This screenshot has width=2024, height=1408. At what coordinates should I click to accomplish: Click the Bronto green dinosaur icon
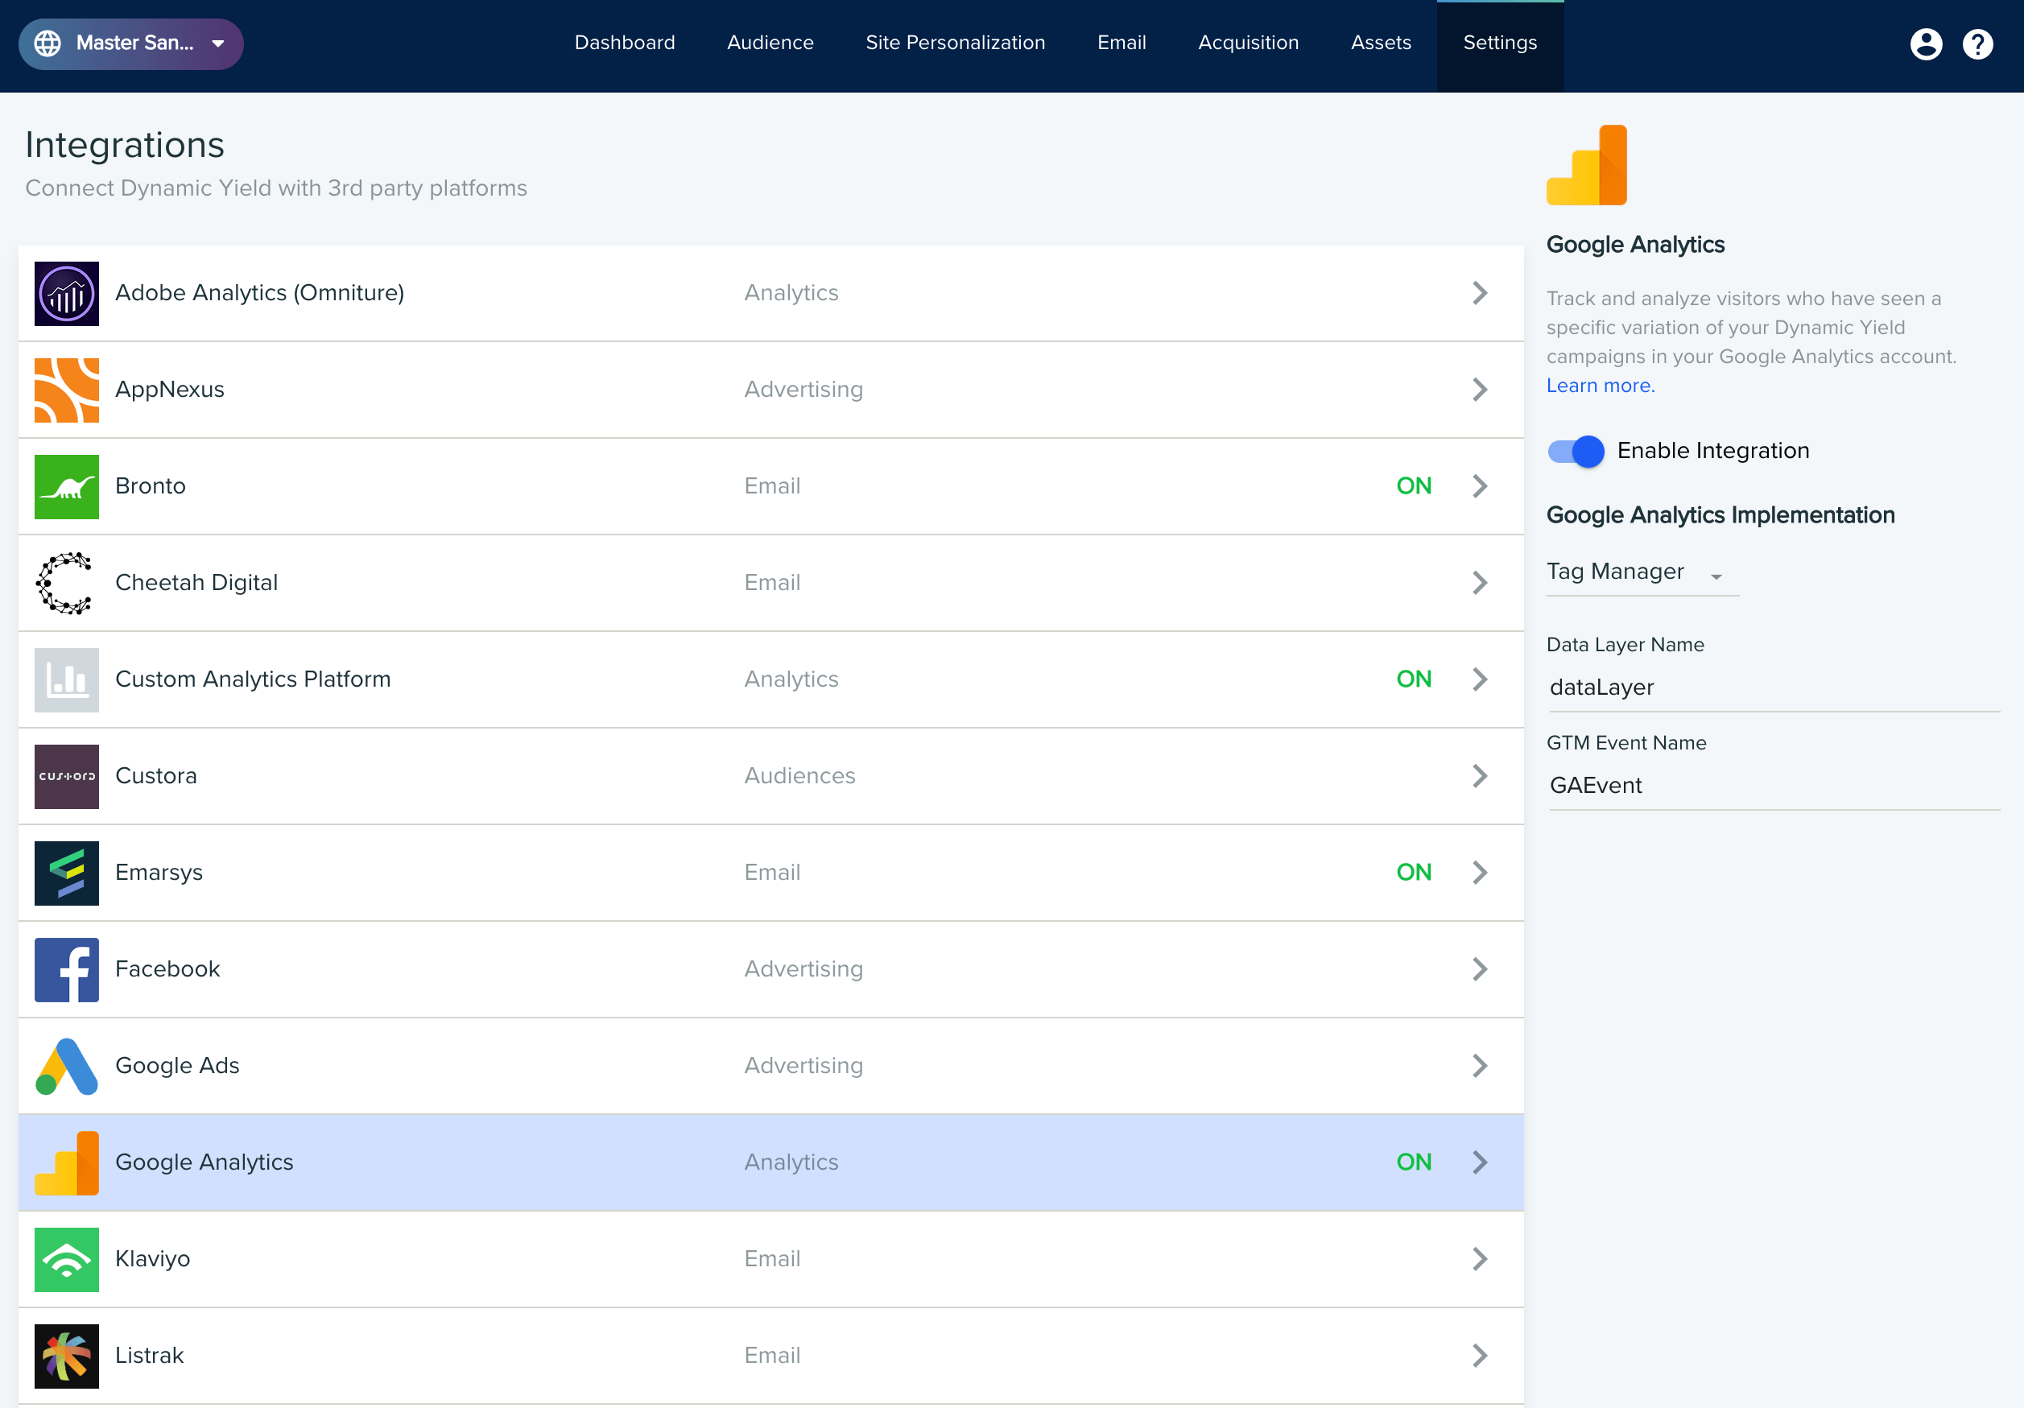click(x=66, y=487)
